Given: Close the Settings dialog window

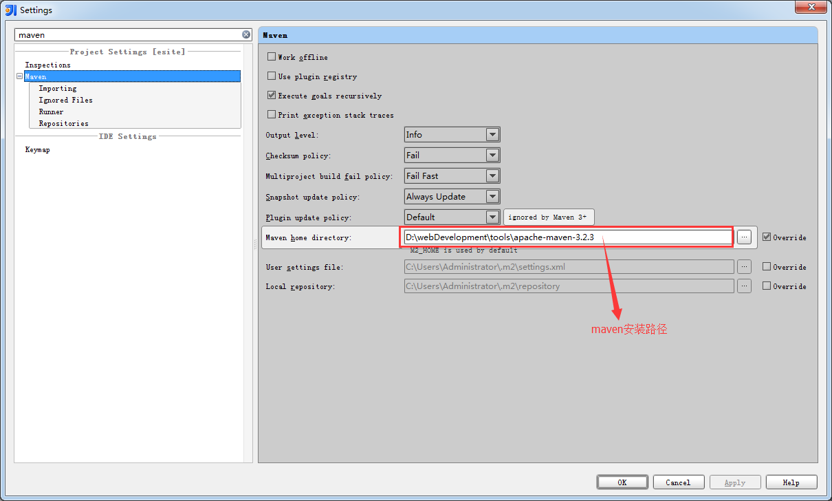Looking at the screenshot, I should click(x=811, y=8).
